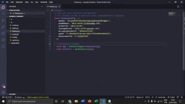
Task: Open the Edit menu
Action: tap(12, 2)
